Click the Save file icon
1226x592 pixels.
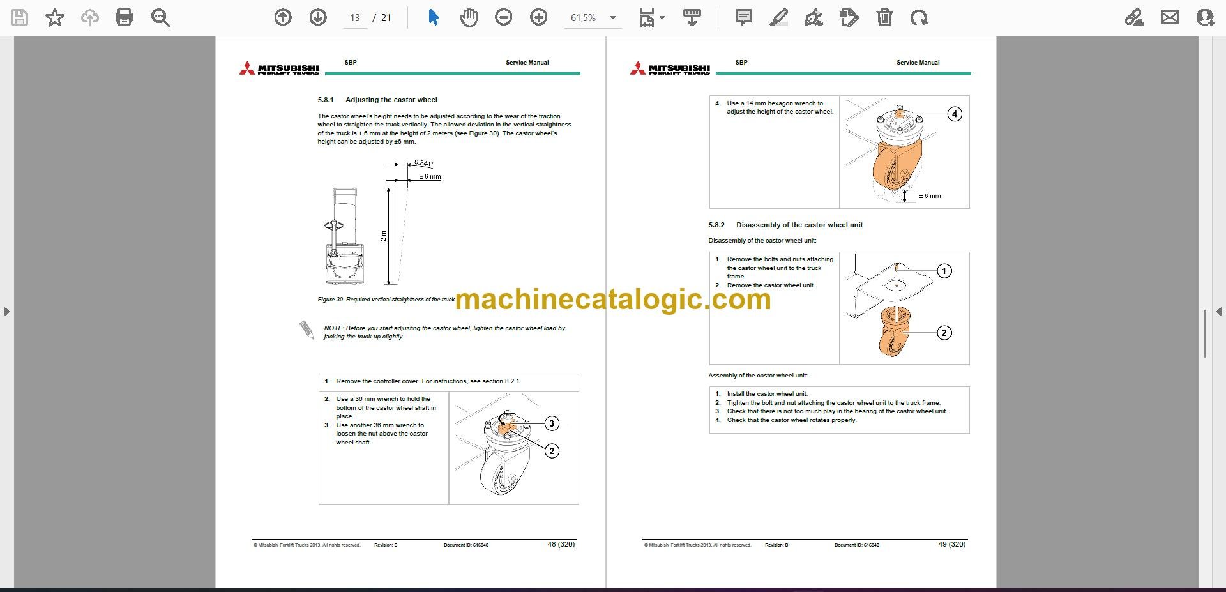click(20, 17)
